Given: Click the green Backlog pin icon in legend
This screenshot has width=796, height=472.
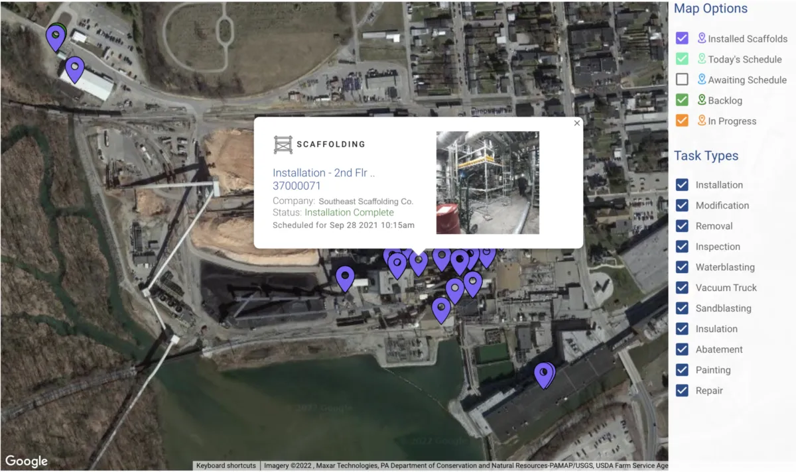Looking at the screenshot, I should [x=702, y=100].
